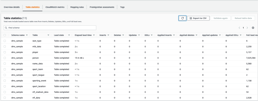Sort by Updates column arrow
258x101 pixels.
pyautogui.click(x=139, y=35)
